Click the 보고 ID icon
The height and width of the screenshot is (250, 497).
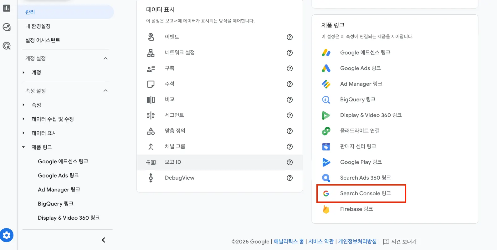coord(151,162)
